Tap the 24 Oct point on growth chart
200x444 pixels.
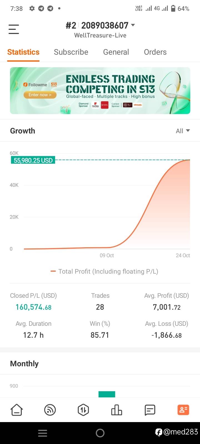click(190, 160)
